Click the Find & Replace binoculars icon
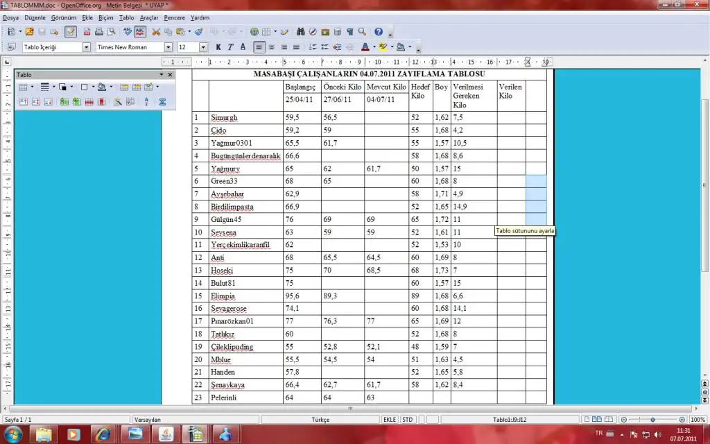710x444 pixels. pyautogui.click(x=301, y=32)
